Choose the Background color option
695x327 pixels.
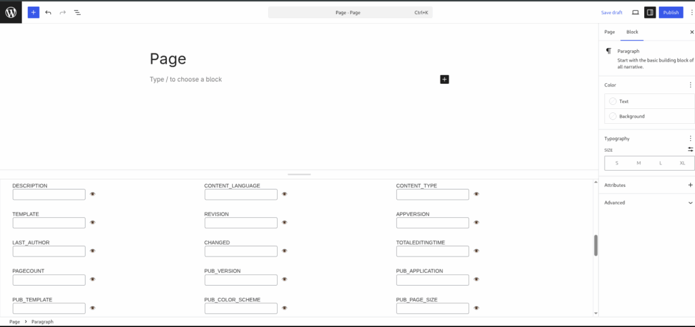[x=650, y=116]
